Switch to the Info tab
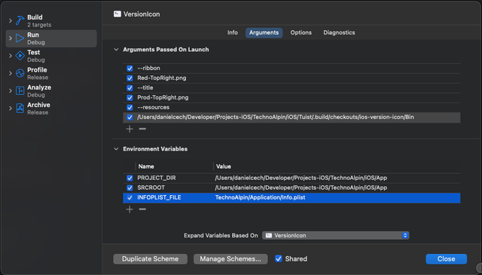Image resolution: width=482 pixels, height=275 pixels. [233, 32]
